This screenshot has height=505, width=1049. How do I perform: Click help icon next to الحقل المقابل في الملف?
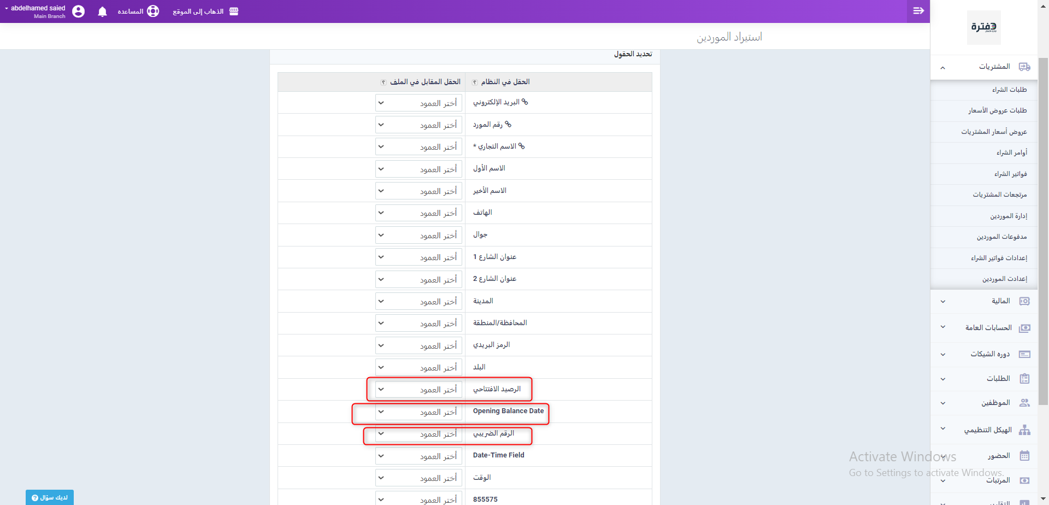[384, 83]
